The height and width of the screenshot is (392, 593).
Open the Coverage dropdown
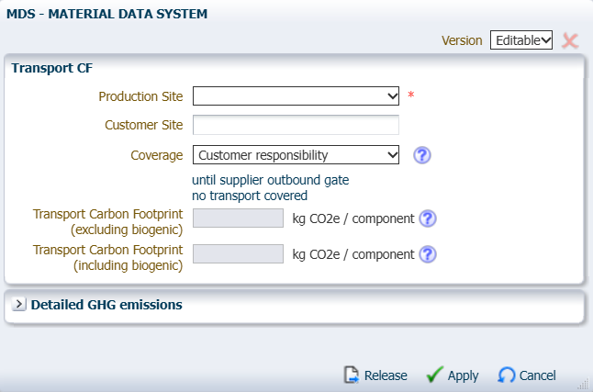click(x=296, y=155)
